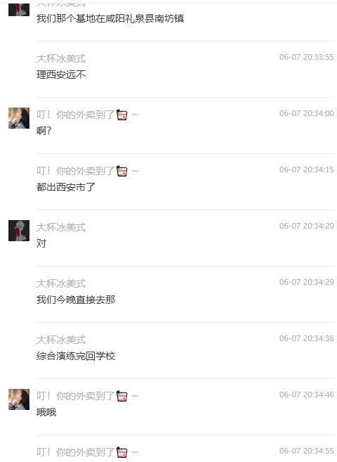The width and height of the screenshot is (337, 462).
Task: Click sender name 大杯冰美式 at 20:34:29
Action: tap(61, 283)
